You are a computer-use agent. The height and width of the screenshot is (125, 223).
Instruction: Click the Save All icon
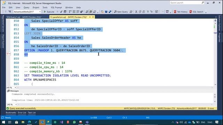[x=110, y=12]
